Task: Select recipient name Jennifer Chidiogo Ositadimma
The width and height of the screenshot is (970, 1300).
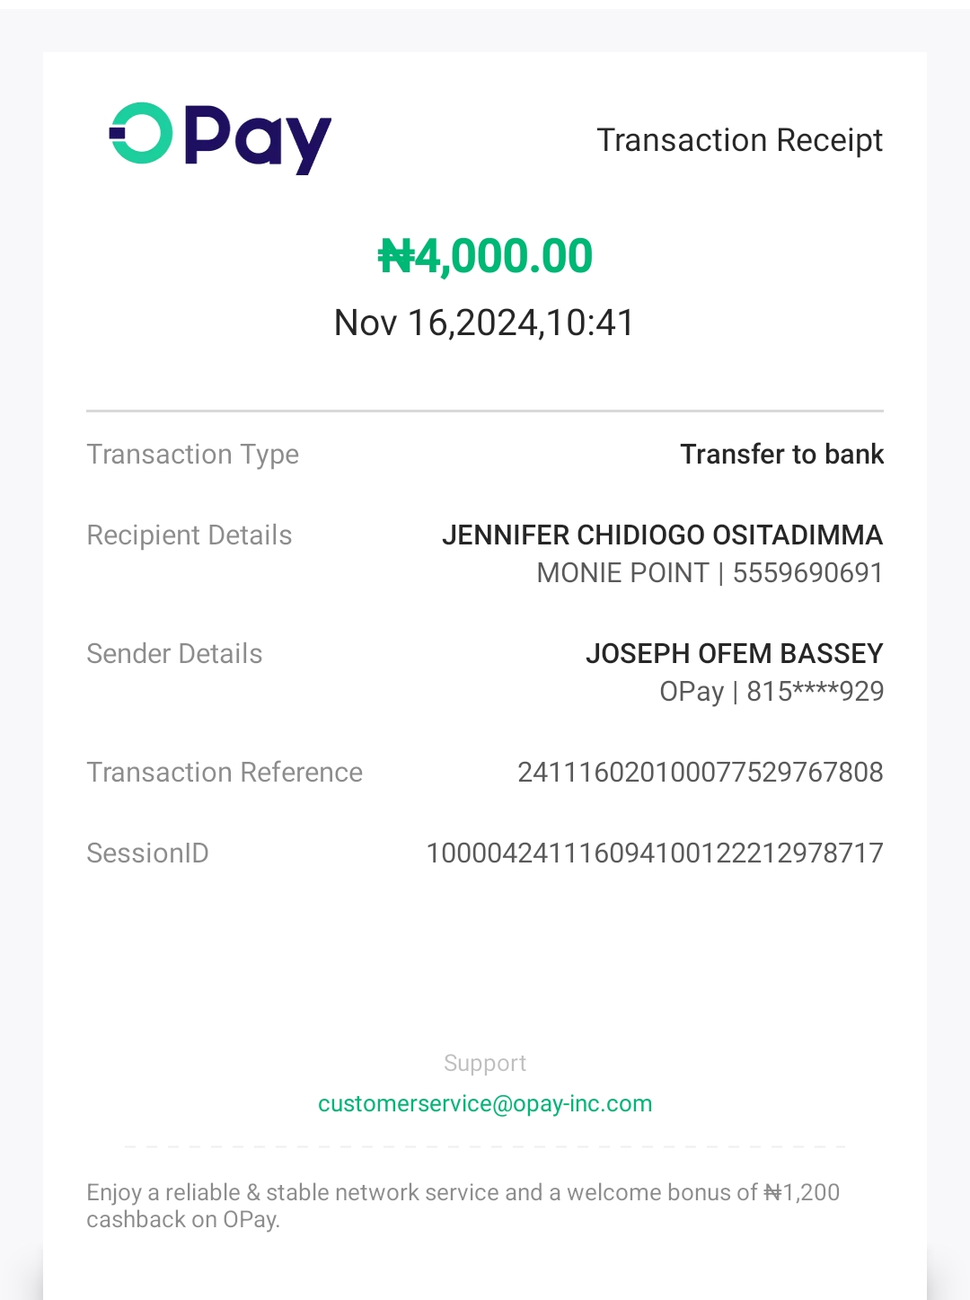Action: pyautogui.click(x=662, y=535)
